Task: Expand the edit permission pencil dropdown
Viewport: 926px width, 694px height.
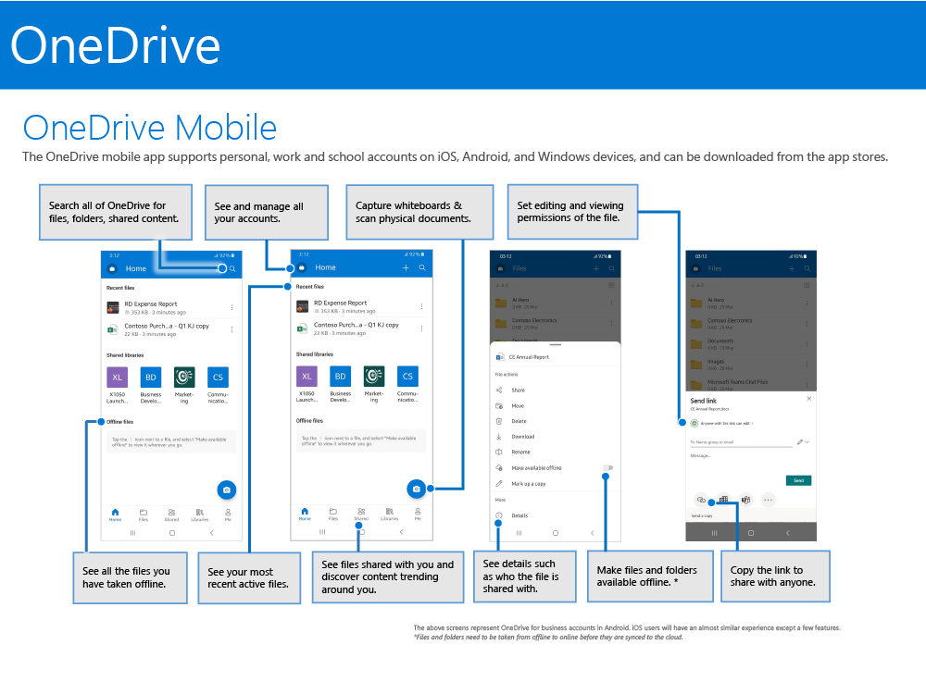Action: coord(803,442)
